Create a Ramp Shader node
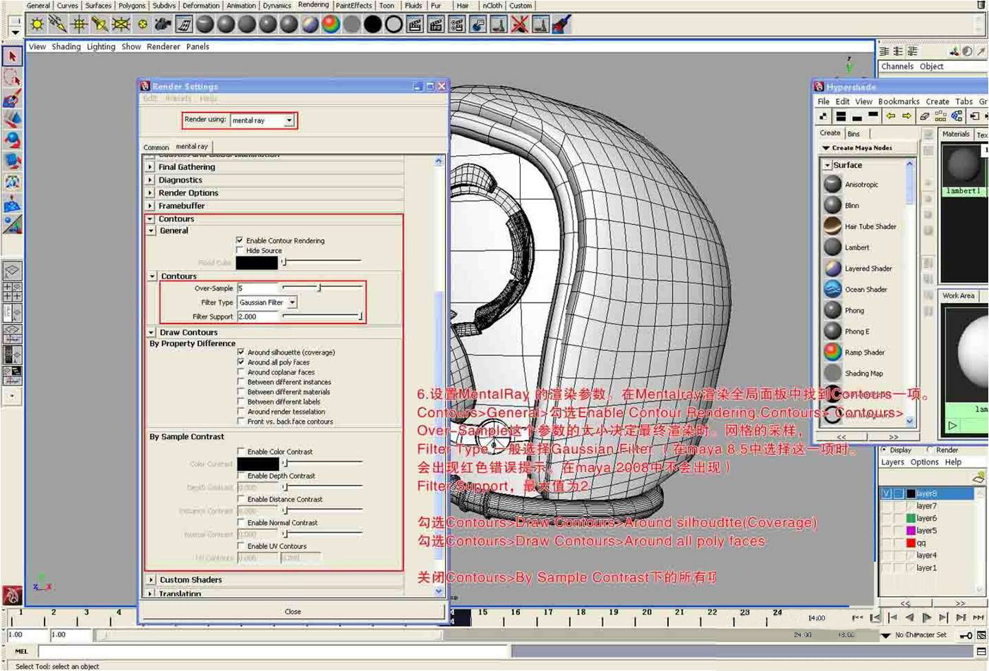Screen dimensions: 989x671 point(855,352)
